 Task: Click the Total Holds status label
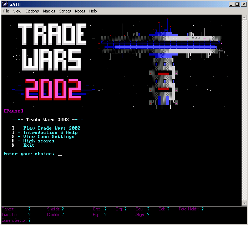pyautogui.click(x=189, y=209)
